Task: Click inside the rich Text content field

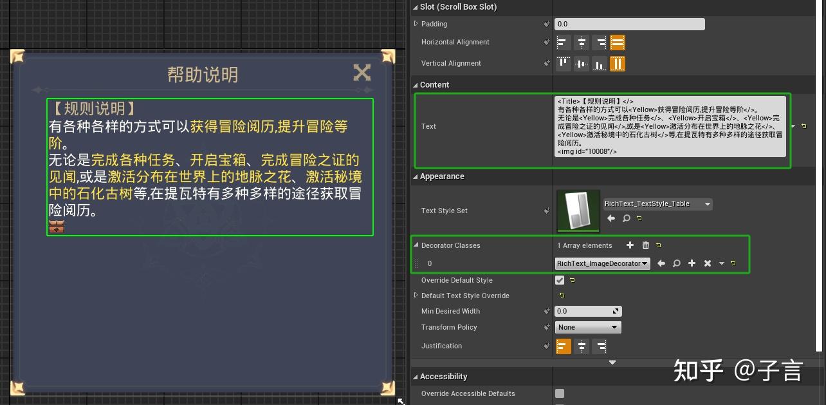Action: [669, 126]
